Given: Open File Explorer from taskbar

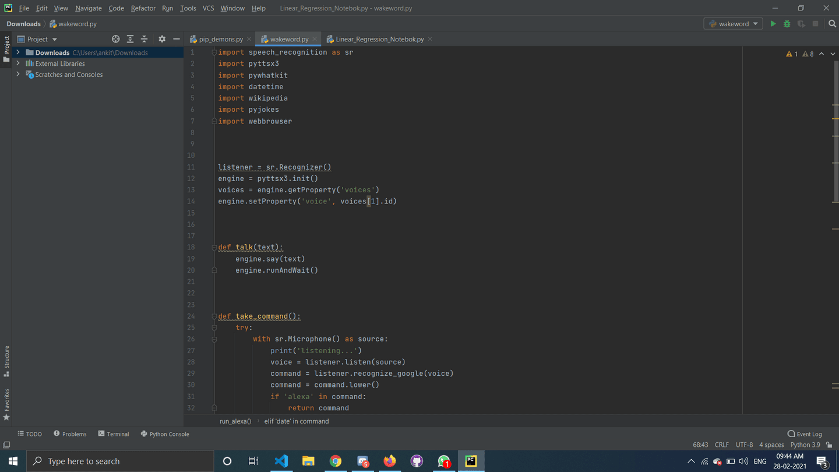Looking at the screenshot, I should click(308, 461).
